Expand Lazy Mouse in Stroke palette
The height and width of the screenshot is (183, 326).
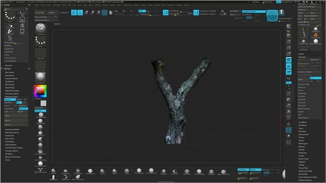9,52
